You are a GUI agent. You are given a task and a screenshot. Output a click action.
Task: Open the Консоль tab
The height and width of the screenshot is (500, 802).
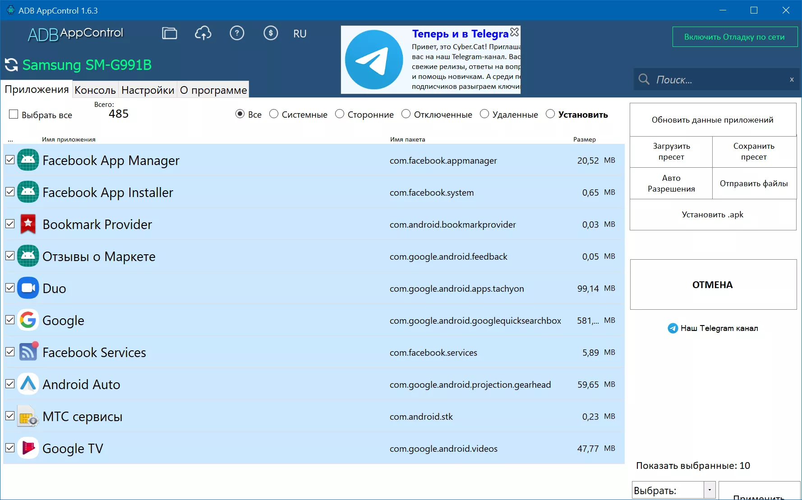95,90
